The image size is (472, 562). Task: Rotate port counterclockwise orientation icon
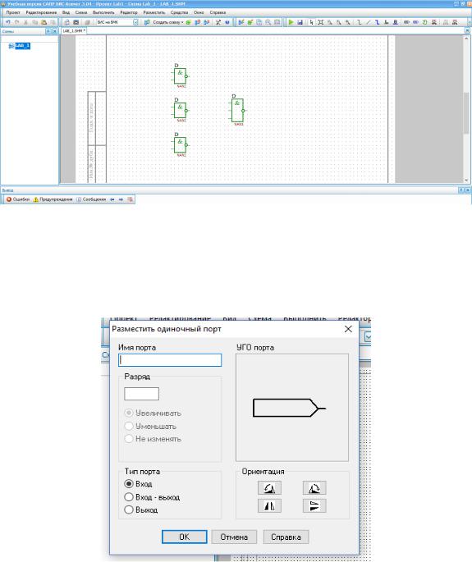click(x=269, y=488)
